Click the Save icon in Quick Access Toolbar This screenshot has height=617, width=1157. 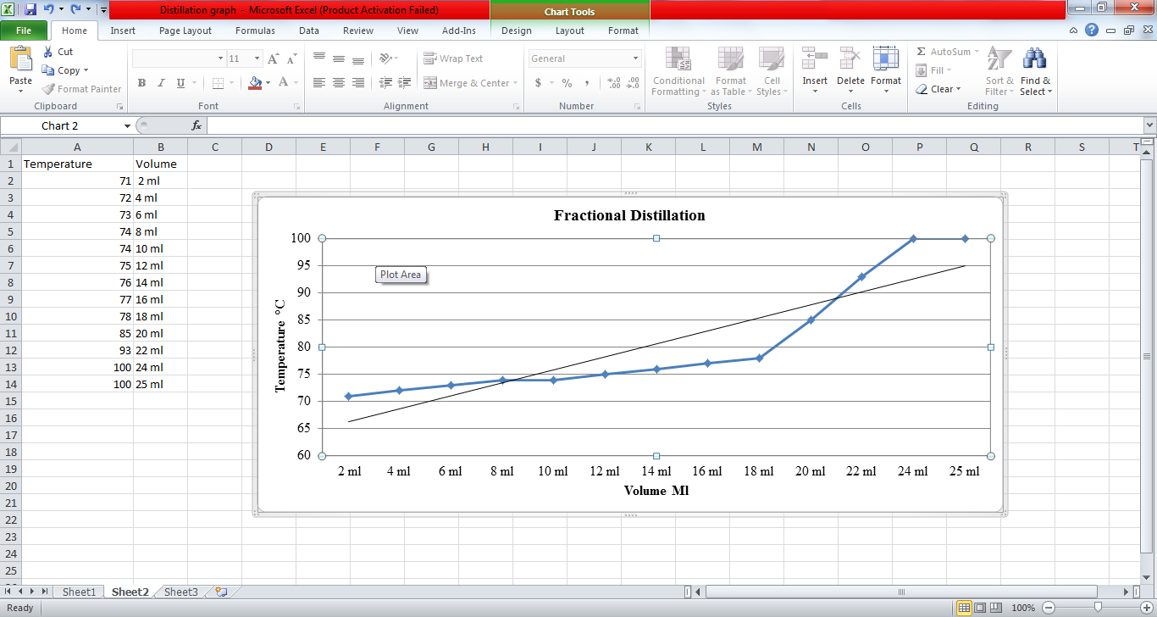pyautogui.click(x=30, y=10)
